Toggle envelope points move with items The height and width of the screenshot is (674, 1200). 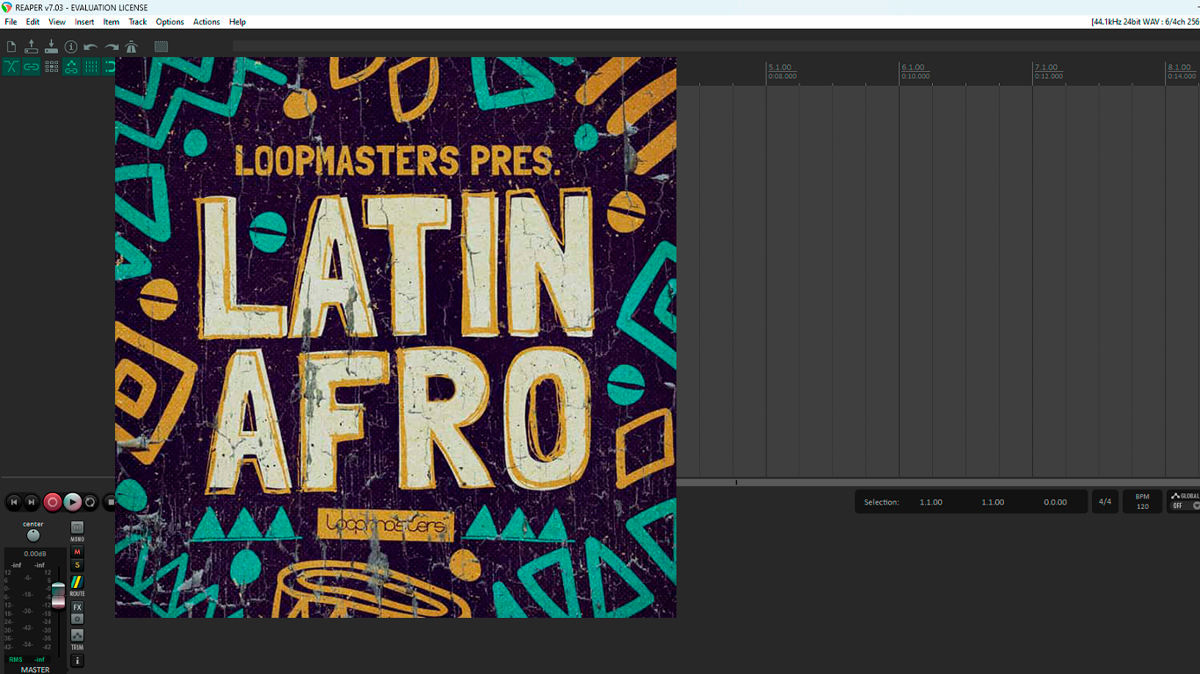click(71, 67)
